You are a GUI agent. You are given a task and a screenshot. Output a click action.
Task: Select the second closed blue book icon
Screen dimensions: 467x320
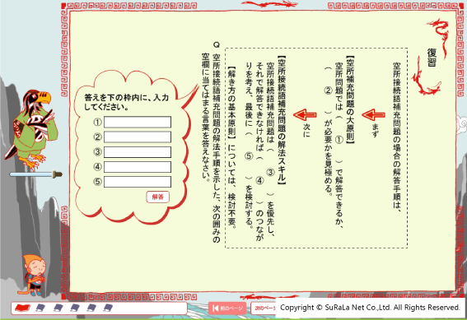(58, 308)
